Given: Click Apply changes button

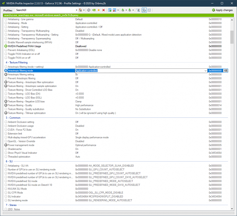Looking at the screenshot, I should point(222,10).
